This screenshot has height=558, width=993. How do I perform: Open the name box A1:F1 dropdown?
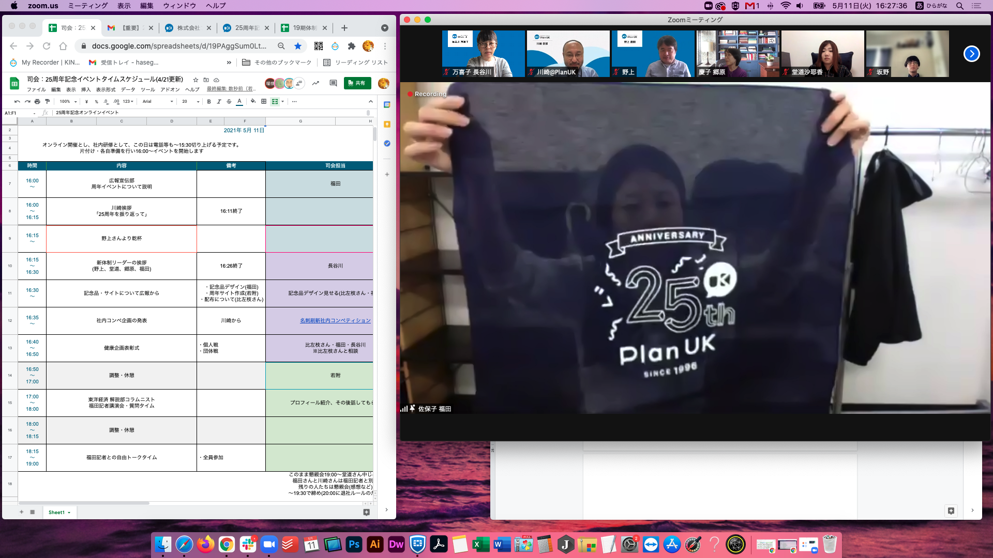coord(35,113)
